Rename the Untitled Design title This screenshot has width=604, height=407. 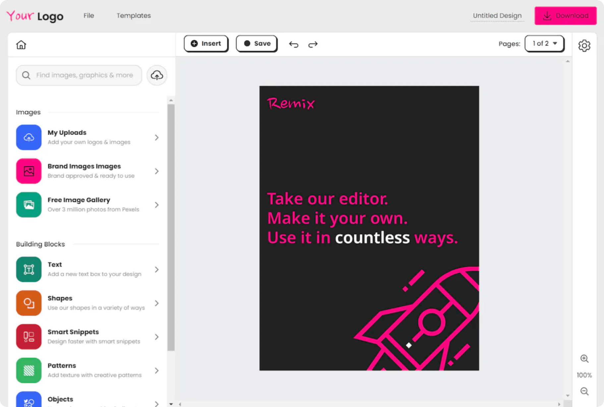497,16
